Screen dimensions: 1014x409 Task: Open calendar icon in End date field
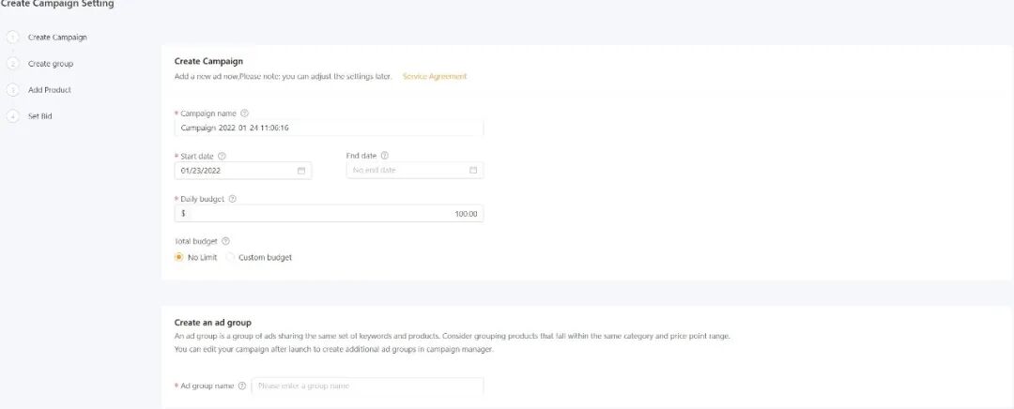coord(473,171)
